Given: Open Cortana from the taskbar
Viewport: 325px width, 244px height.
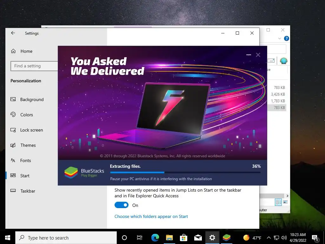Looking at the screenshot, I should tap(124, 238).
